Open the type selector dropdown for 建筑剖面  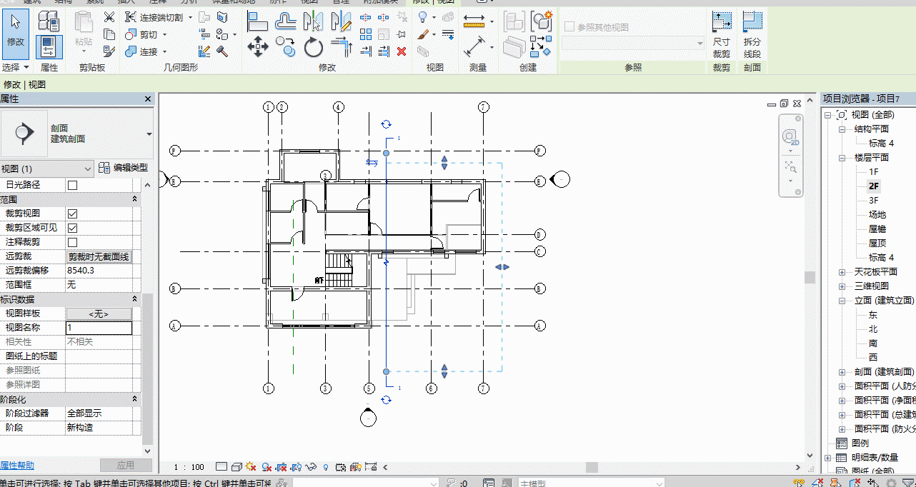click(149, 134)
